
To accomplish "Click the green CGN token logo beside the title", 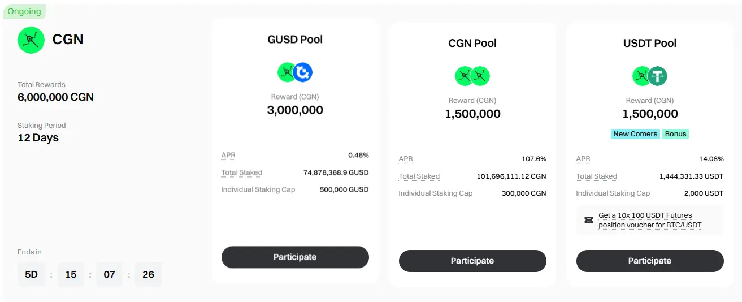I will pyautogui.click(x=31, y=40).
